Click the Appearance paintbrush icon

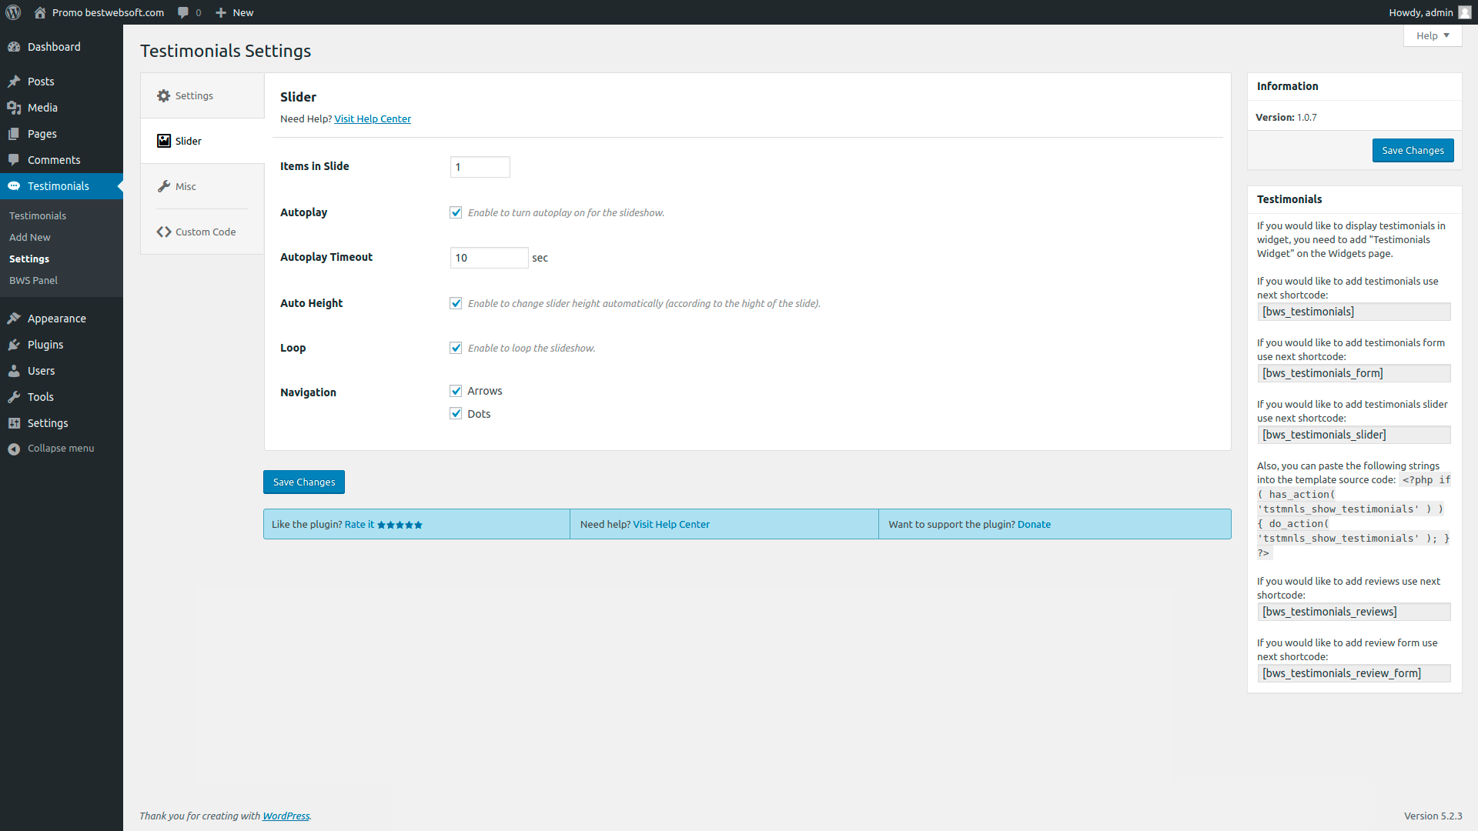[14, 319]
